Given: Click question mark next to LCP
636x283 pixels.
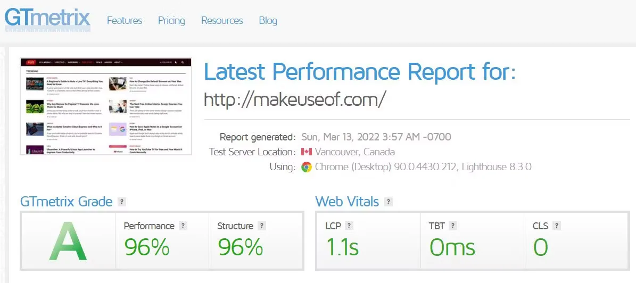Looking at the screenshot, I should tap(349, 226).
